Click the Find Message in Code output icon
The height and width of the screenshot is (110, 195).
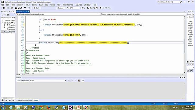pos(69,81)
